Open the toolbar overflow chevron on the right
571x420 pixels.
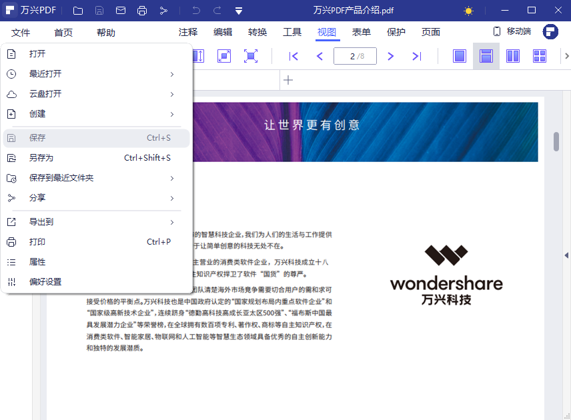tap(566, 56)
